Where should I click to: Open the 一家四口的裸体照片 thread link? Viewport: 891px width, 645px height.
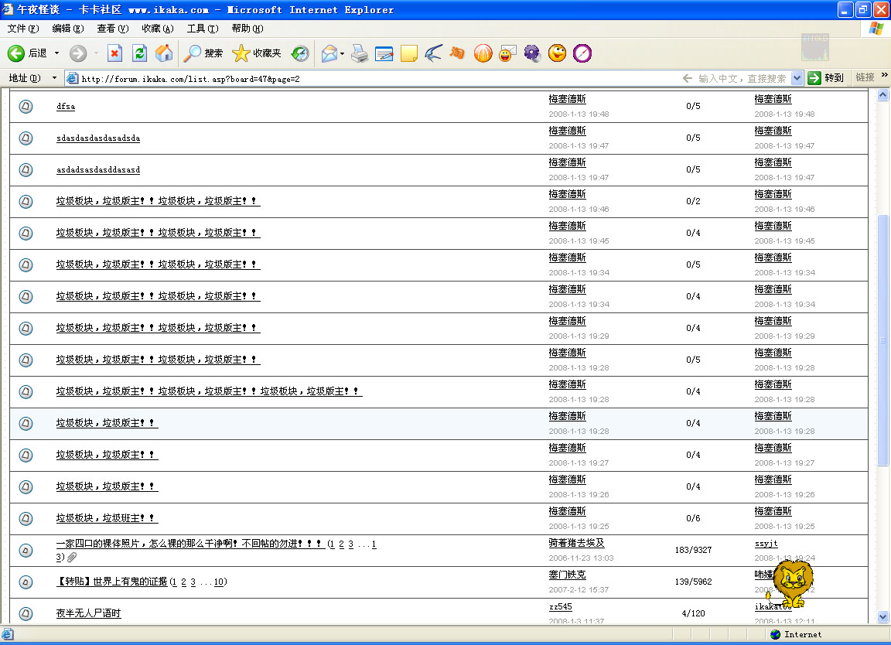coord(190,544)
